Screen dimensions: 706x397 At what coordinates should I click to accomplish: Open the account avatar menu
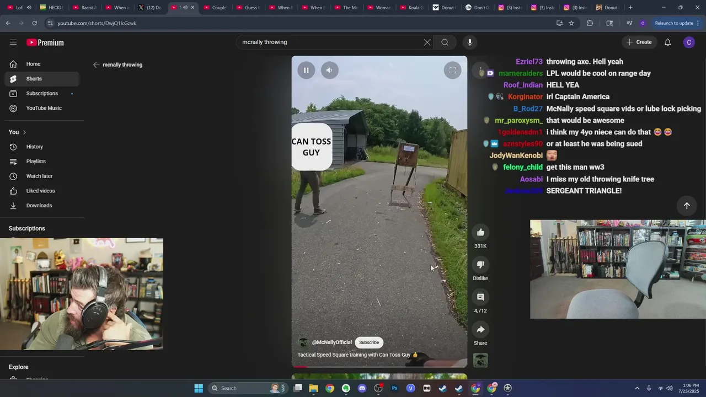pos(689,42)
